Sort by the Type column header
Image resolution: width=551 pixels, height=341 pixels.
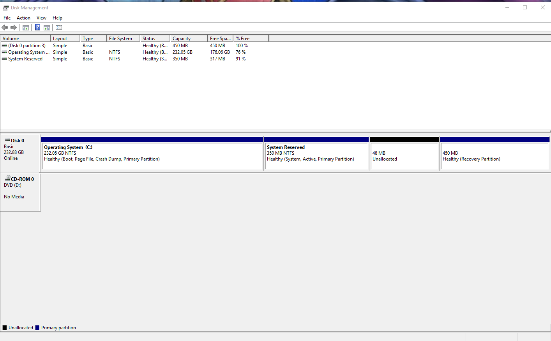[x=93, y=38]
